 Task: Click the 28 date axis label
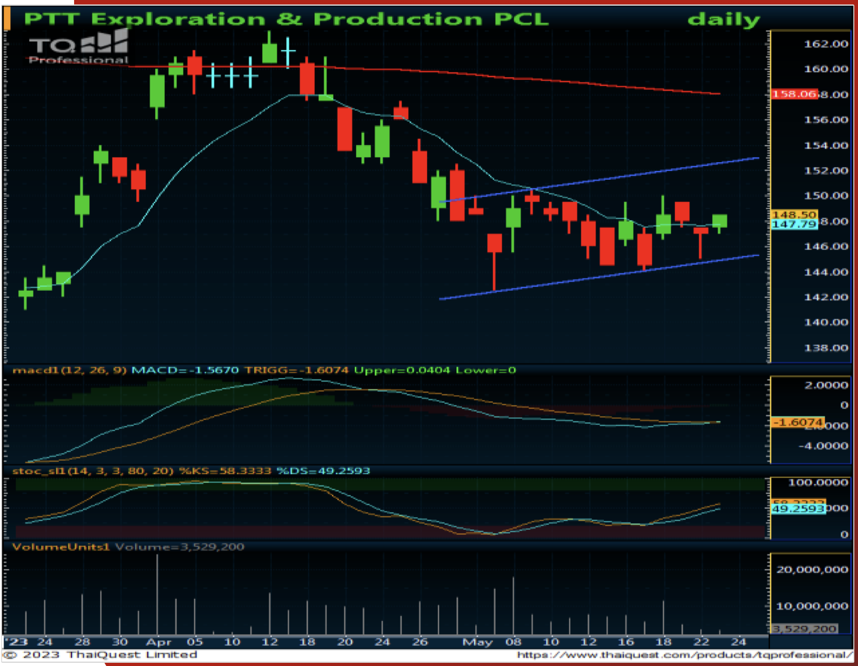click(x=82, y=641)
